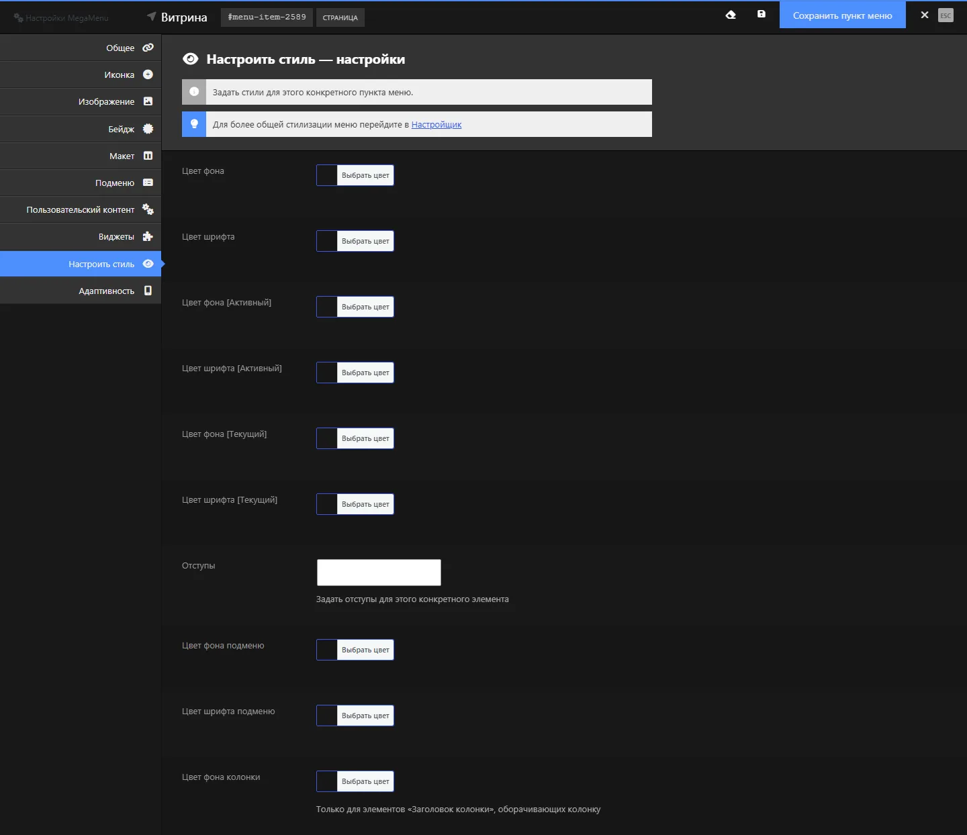Switch to the Макет tab

click(x=81, y=156)
